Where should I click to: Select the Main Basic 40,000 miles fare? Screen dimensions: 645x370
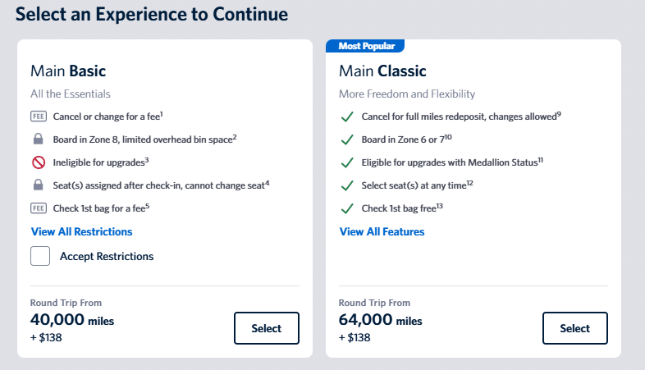pos(267,328)
